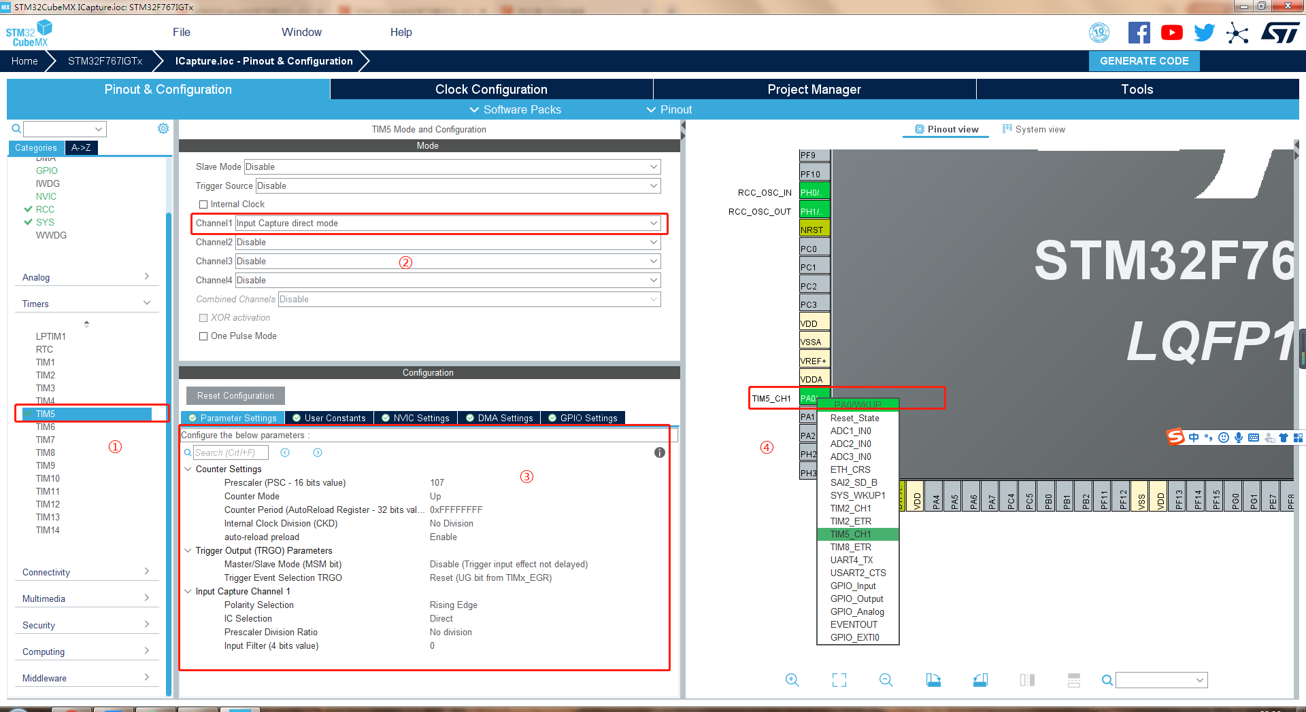The height and width of the screenshot is (712, 1306).
Task: Open the File menu
Action: click(x=182, y=32)
